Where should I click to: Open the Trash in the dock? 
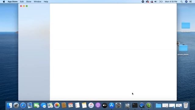186,105
